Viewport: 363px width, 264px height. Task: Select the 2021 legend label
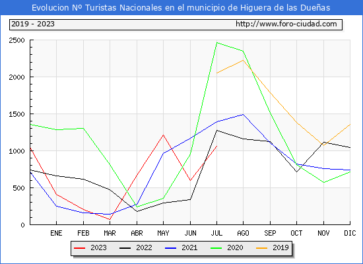[x=189, y=247]
